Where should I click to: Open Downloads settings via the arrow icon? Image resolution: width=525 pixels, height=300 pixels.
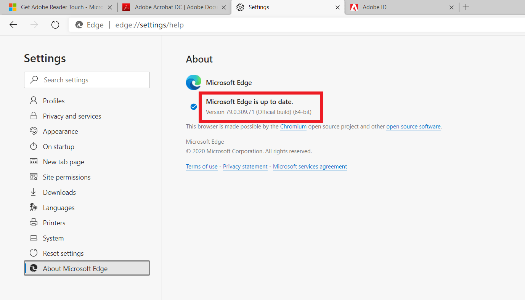pyautogui.click(x=34, y=192)
